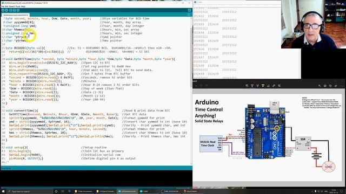This screenshot has width=346, height=194.
Task: Click the SSR relay box in diagram
Action: pyautogui.click(x=303, y=143)
